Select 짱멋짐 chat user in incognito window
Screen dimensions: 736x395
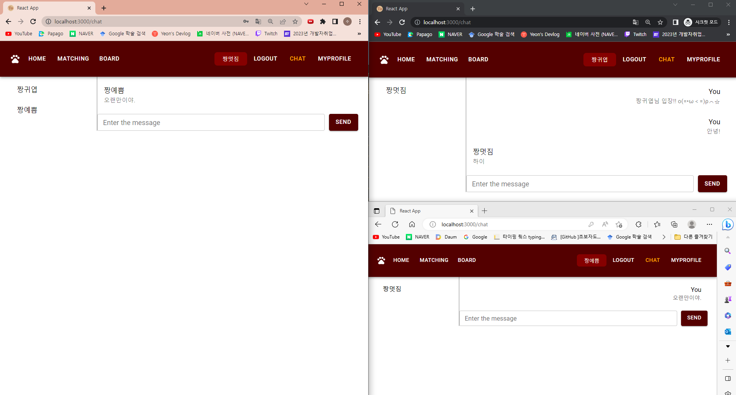click(396, 91)
